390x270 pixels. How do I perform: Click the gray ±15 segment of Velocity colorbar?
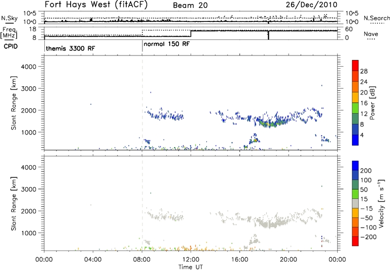tap(355, 203)
